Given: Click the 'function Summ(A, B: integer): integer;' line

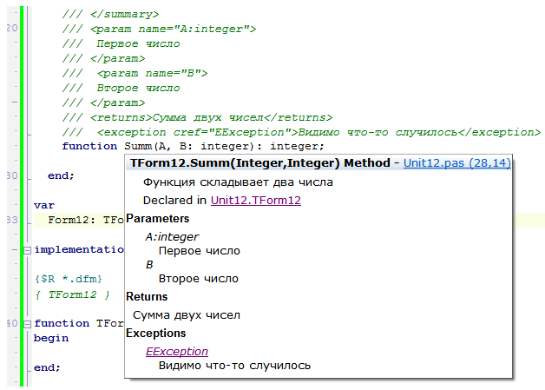Looking at the screenshot, I should tap(193, 146).
